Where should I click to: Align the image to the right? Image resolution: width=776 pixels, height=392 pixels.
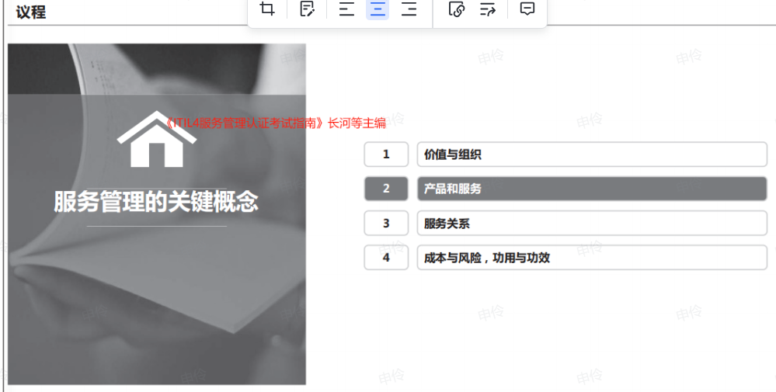coord(409,9)
